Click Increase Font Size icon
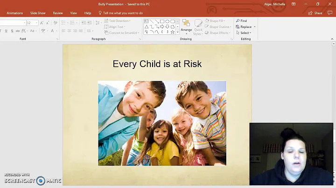336x188 pixels. [42, 23]
